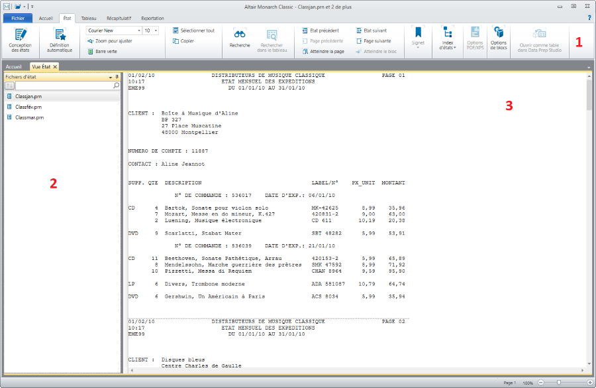Click zoom in plus button in status bar
Viewport: 596px width, 388px height.
[x=590, y=383]
